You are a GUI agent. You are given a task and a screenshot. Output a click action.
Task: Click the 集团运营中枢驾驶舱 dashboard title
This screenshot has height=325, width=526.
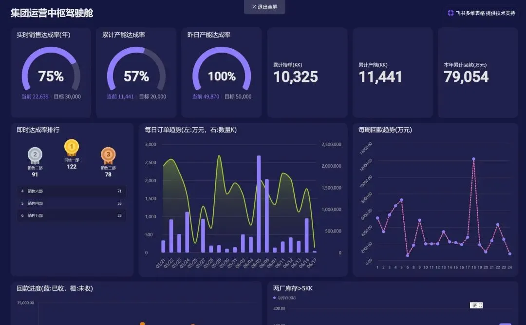(x=52, y=13)
